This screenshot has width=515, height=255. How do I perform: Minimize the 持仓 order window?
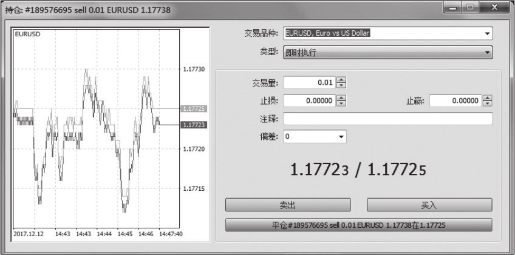pyautogui.click(x=453, y=7)
